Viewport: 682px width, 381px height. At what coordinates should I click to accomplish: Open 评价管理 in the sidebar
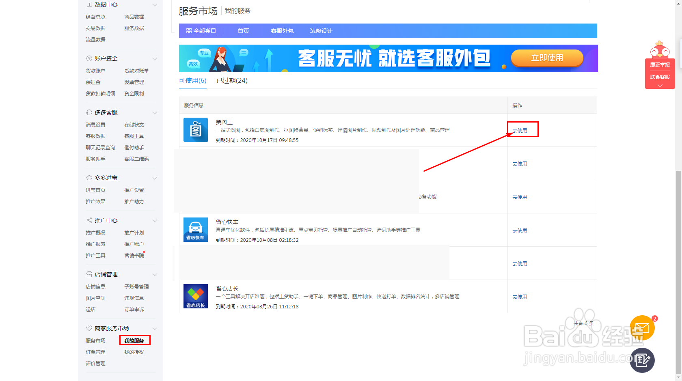(95, 363)
